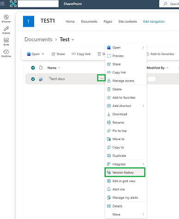Uncheck the Test1.docx row checkbox

coord(33,79)
